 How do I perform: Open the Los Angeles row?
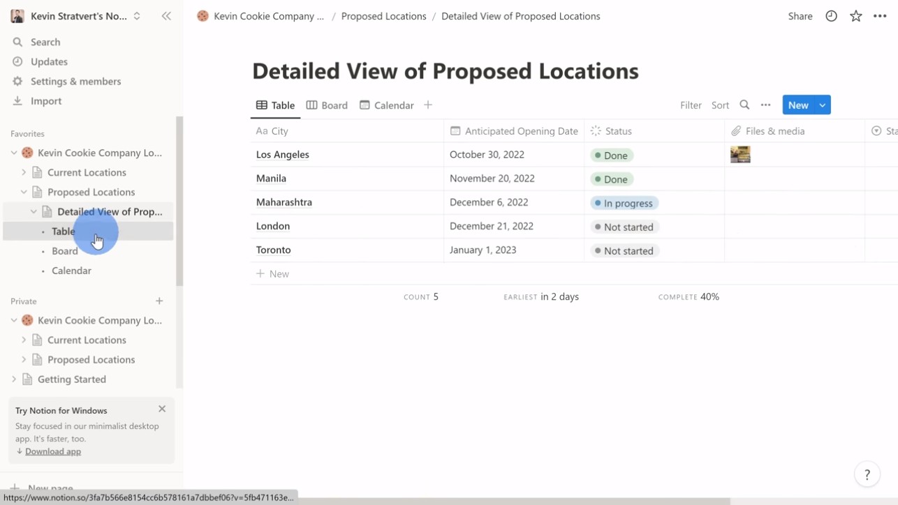282,155
